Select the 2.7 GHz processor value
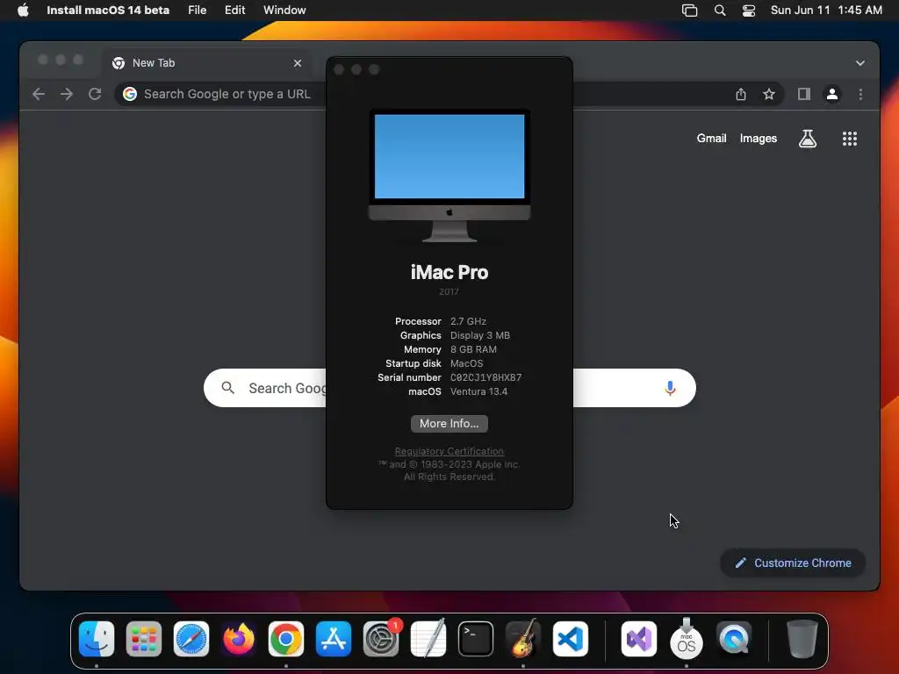This screenshot has width=899, height=674. pyautogui.click(x=468, y=321)
